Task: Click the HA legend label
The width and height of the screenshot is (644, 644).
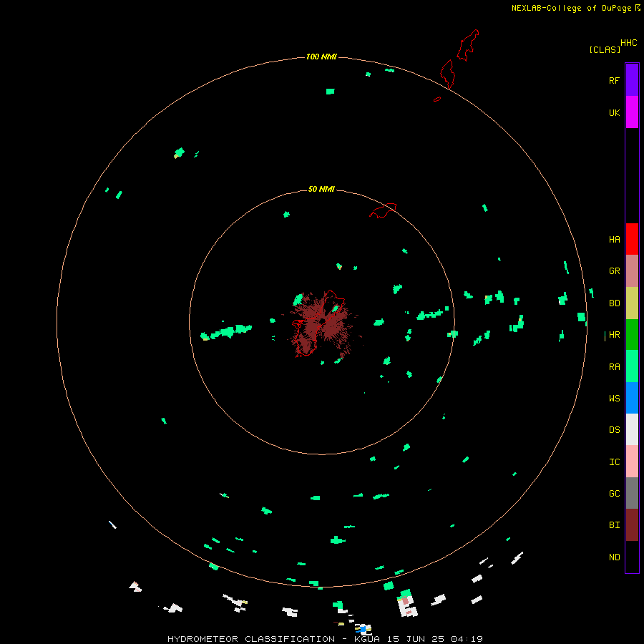Action: tap(614, 240)
